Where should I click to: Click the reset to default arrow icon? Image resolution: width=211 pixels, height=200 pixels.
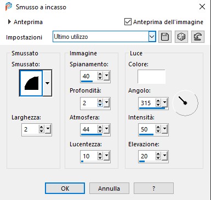point(198,37)
